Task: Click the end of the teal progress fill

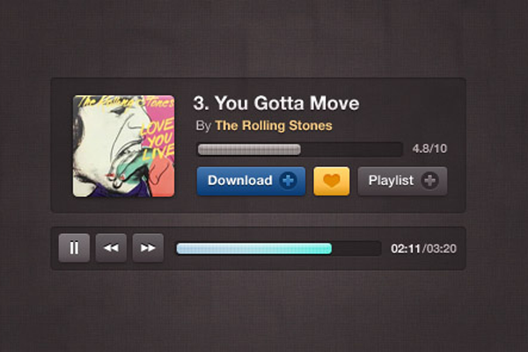Action: click(330, 248)
